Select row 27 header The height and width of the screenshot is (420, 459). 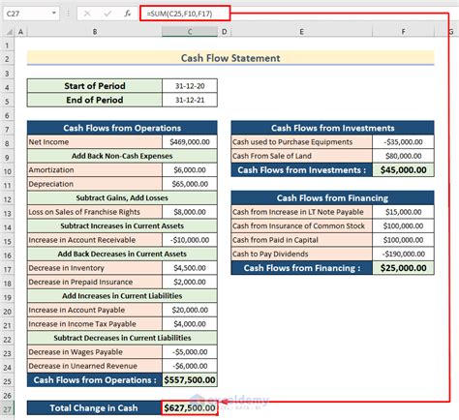point(7,409)
